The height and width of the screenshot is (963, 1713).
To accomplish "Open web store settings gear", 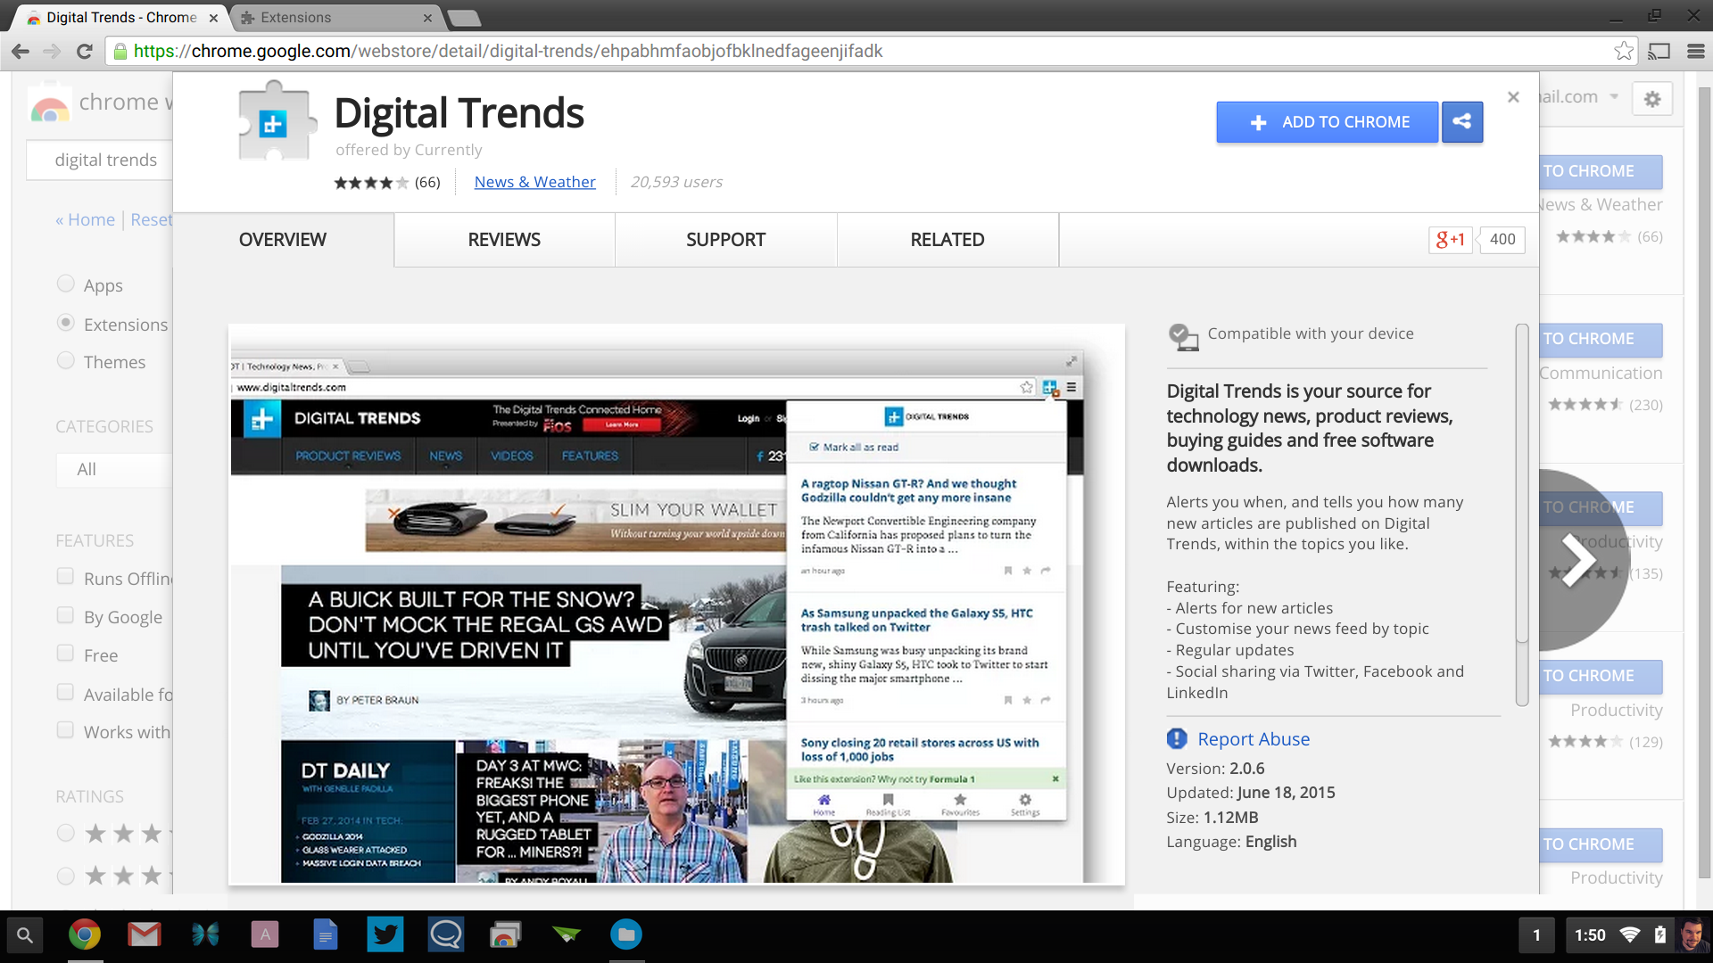I will click(1652, 98).
